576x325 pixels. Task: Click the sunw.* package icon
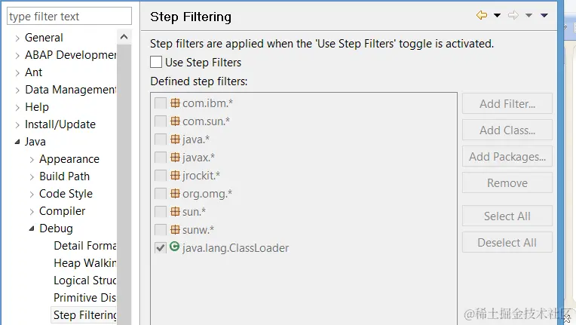[x=175, y=229]
